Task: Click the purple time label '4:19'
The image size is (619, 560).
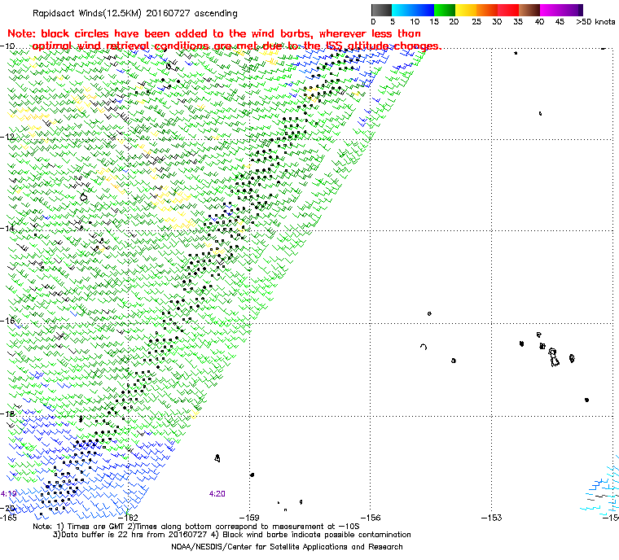Action: 8,494
